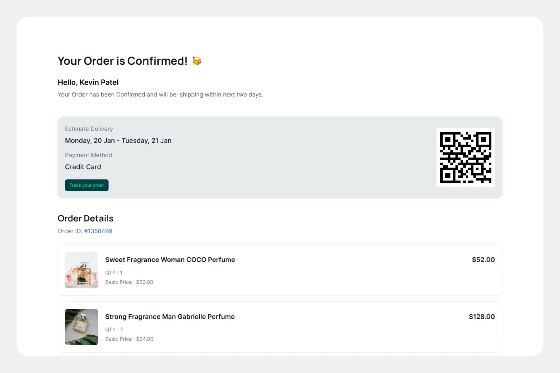Select Sweet Fragrance Woman COCO Perfume title

tap(170, 260)
